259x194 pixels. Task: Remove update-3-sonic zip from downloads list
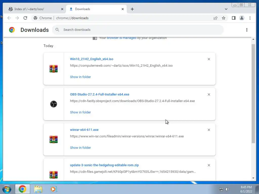tap(209, 165)
